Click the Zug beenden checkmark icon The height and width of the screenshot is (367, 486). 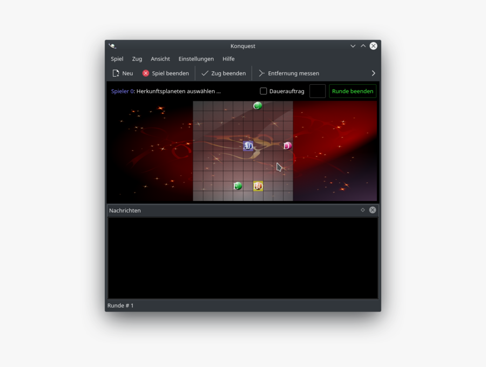click(205, 73)
